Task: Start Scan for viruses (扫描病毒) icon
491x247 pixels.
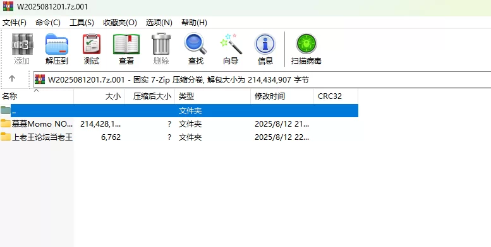Action: (306, 43)
